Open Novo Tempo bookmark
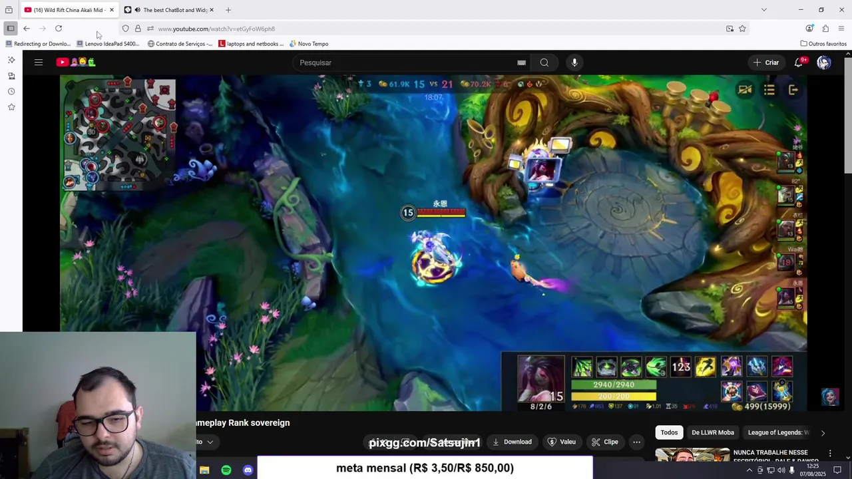852x479 pixels. pos(309,44)
